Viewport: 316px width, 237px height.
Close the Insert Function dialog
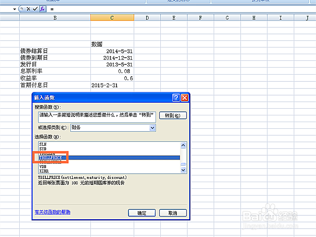pos(184,98)
